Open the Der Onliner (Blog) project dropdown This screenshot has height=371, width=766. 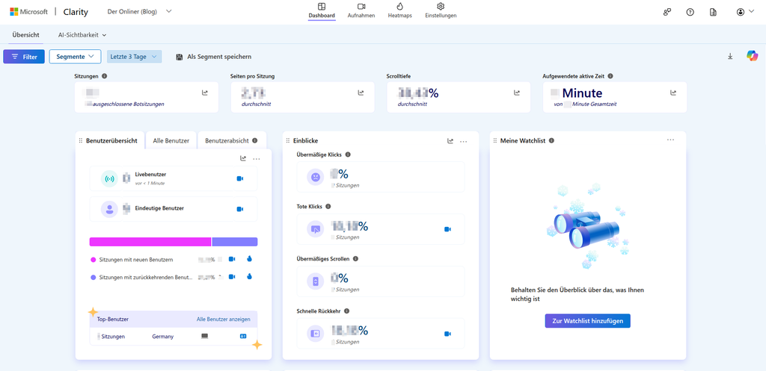pyautogui.click(x=140, y=12)
